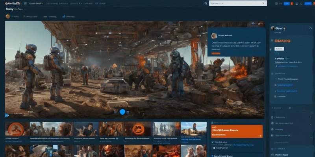Click the hamburger menu icon near logo
Viewport: 315px width, 157px height.
[25, 4]
